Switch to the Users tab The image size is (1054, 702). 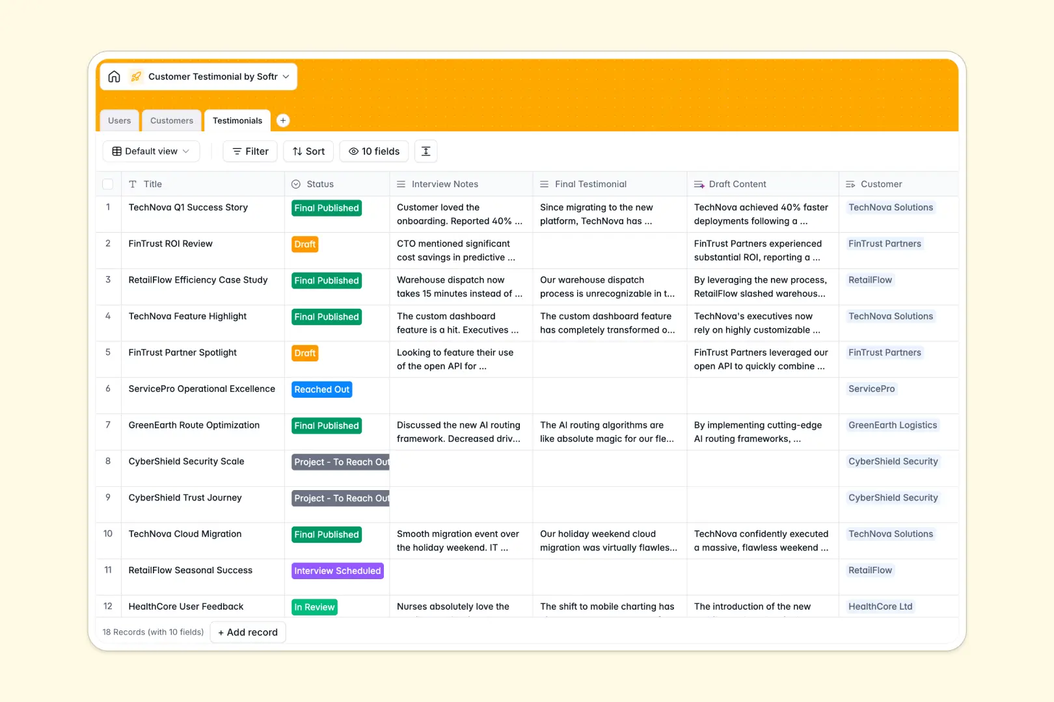click(x=119, y=120)
